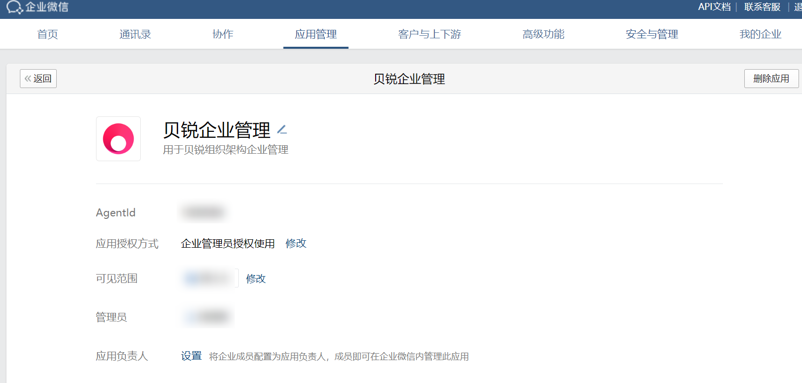Click the blurred 管理员 name
Viewport: 802px width, 383px height.
click(x=208, y=317)
